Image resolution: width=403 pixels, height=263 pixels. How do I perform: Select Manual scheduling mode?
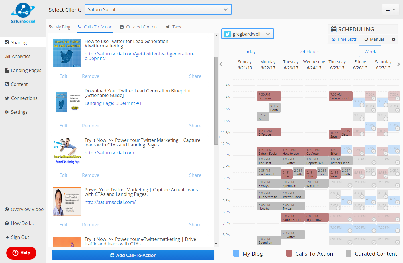374,39
